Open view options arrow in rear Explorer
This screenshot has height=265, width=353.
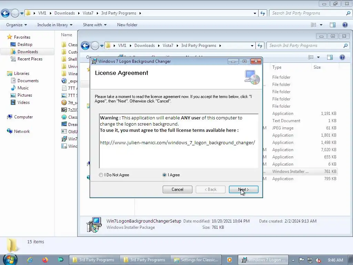pos(321,25)
